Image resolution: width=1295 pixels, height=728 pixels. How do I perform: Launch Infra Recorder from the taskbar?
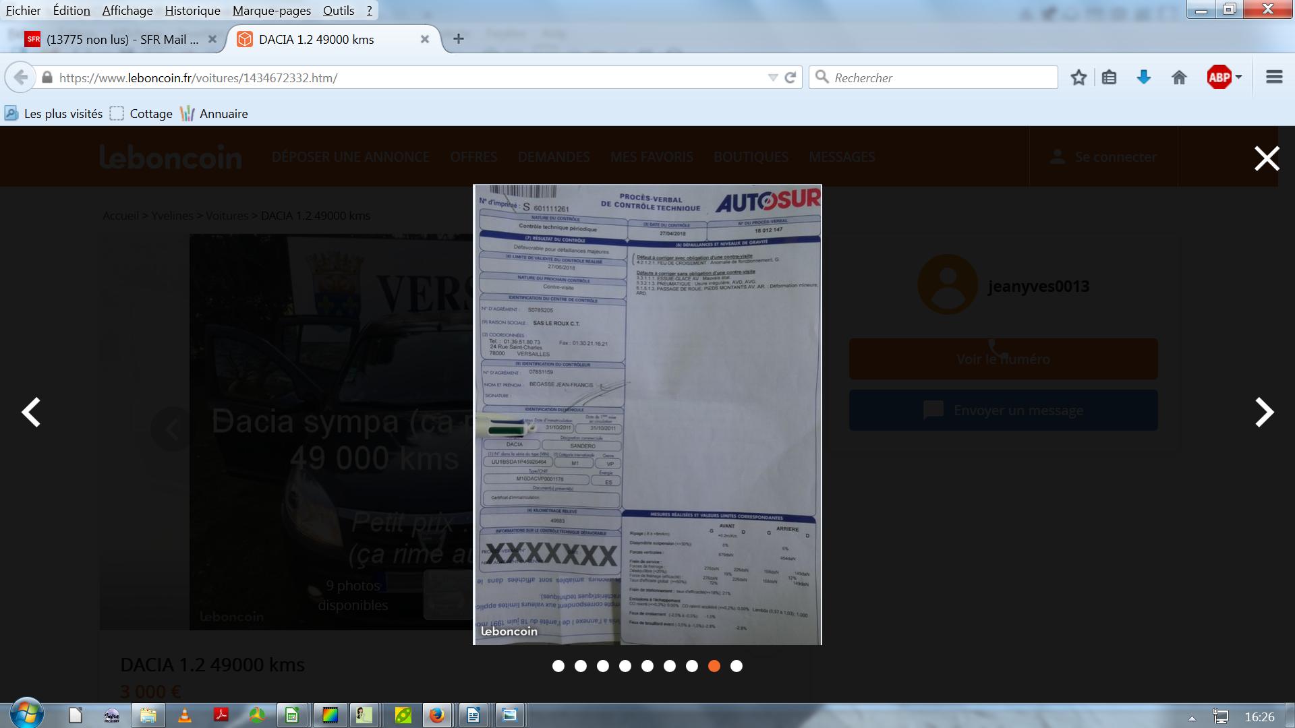[x=111, y=715]
